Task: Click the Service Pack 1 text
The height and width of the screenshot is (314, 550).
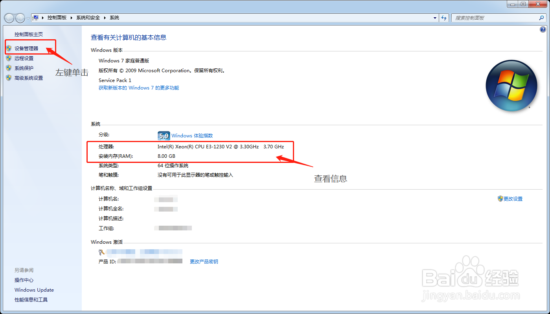Action: pos(115,80)
